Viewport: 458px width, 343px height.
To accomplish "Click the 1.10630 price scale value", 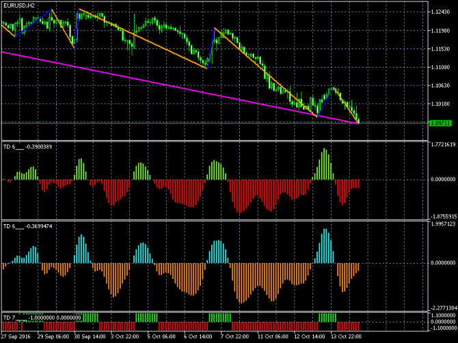I will (x=440, y=85).
